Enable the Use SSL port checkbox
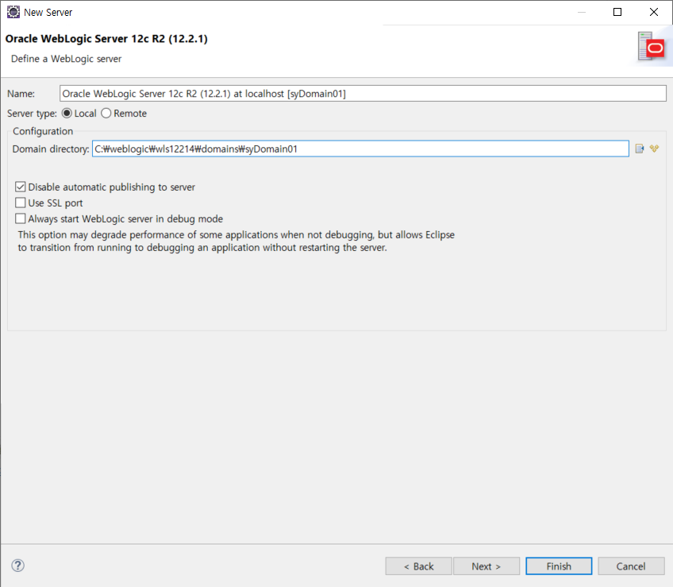This screenshot has height=587, width=673. pos(20,203)
